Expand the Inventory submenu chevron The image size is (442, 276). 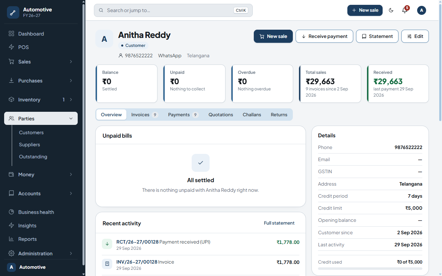71,99
